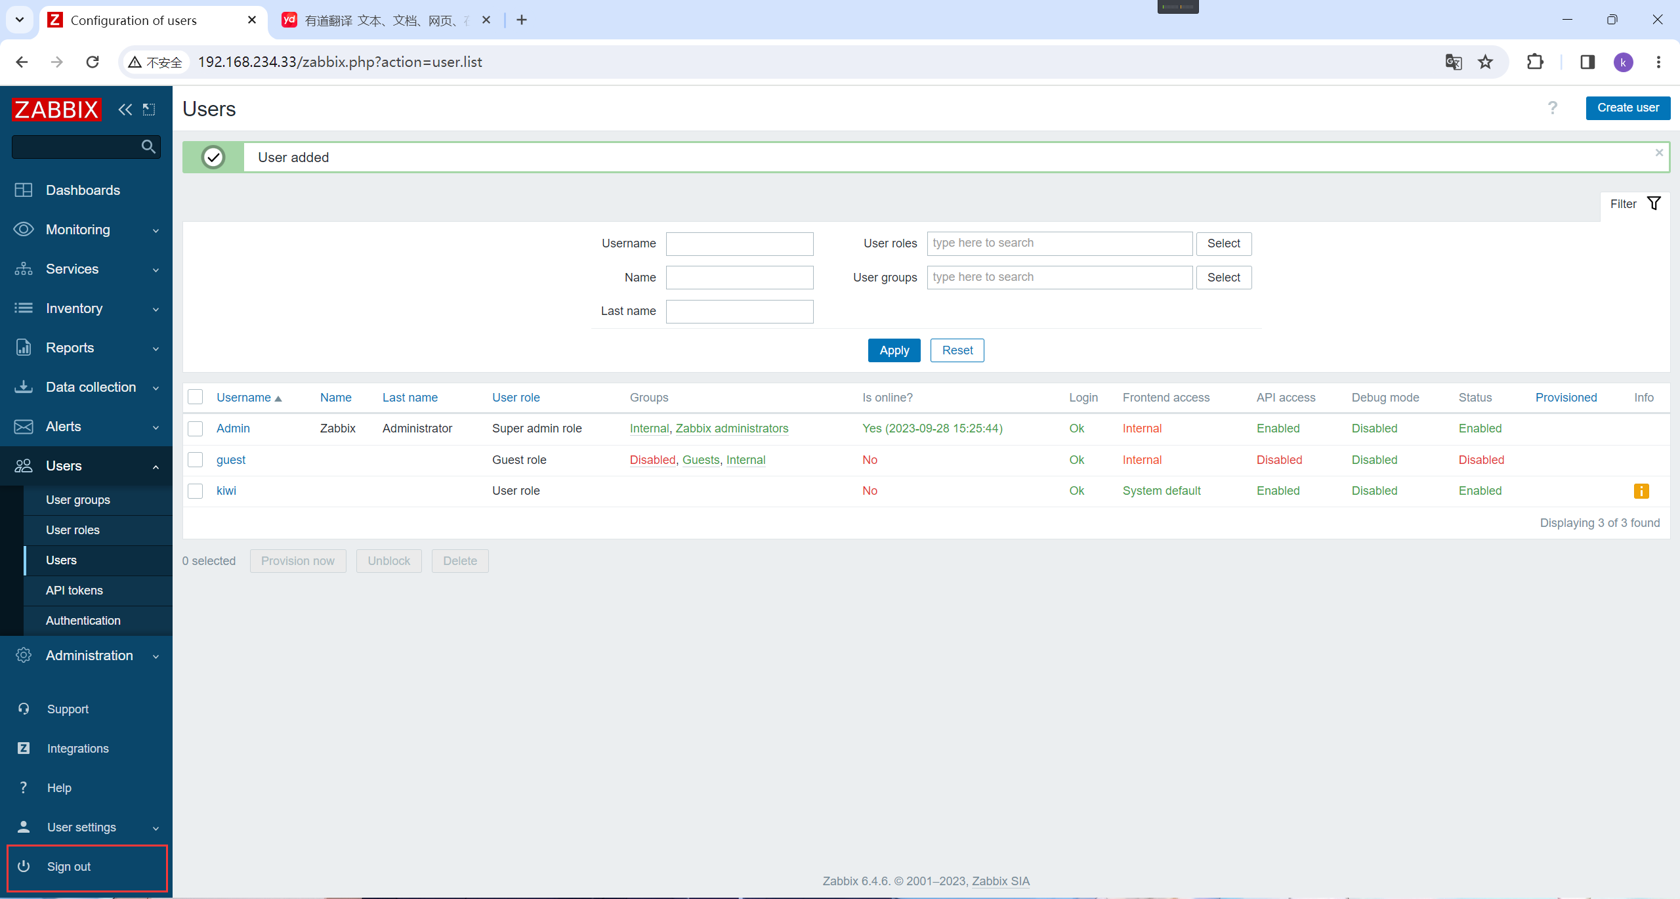Screen dimensions: 1680x899
Task: Collapse the Zabbix sidebar with double-chevron icon
Action: point(125,110)
